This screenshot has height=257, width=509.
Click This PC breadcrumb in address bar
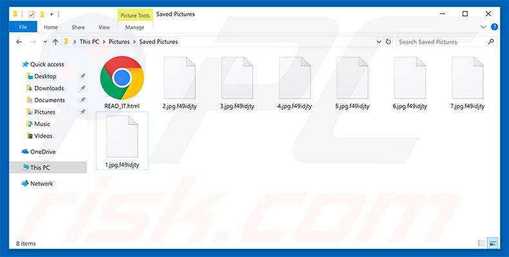90,42
